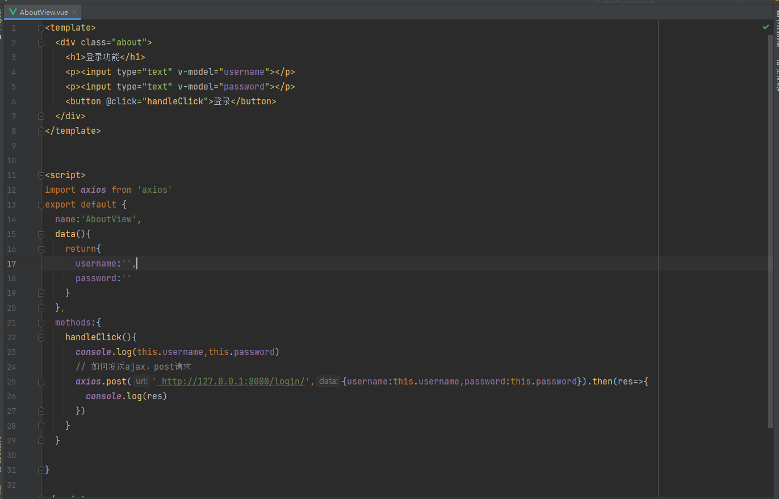Screen dimensions: 779x499
Task: Open the http://127.0.0.1:8000/login/ URL string
Action: point(233,382)
